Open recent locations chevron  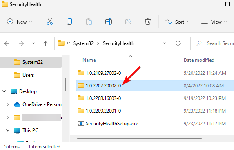(33, 43)
